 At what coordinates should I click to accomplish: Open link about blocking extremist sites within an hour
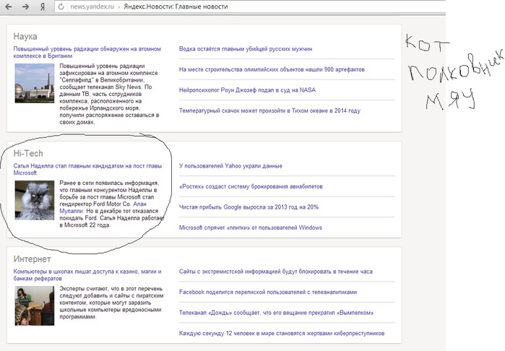click(276, 272)
